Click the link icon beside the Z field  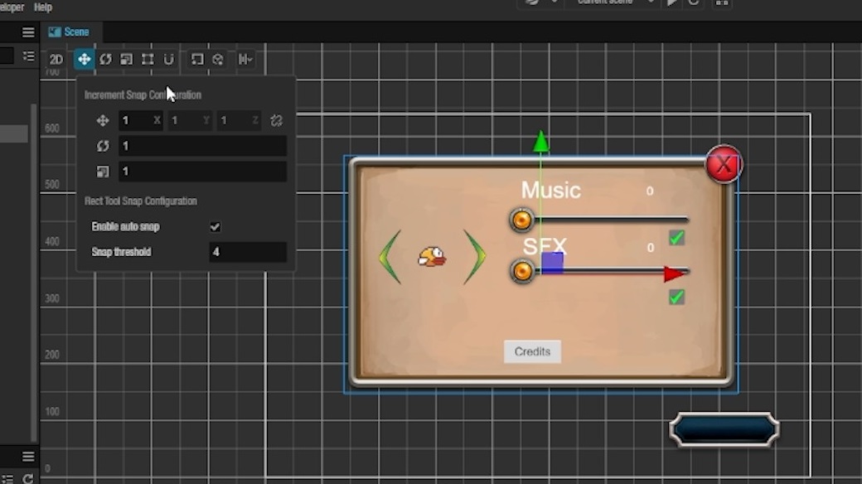[277, 121]
